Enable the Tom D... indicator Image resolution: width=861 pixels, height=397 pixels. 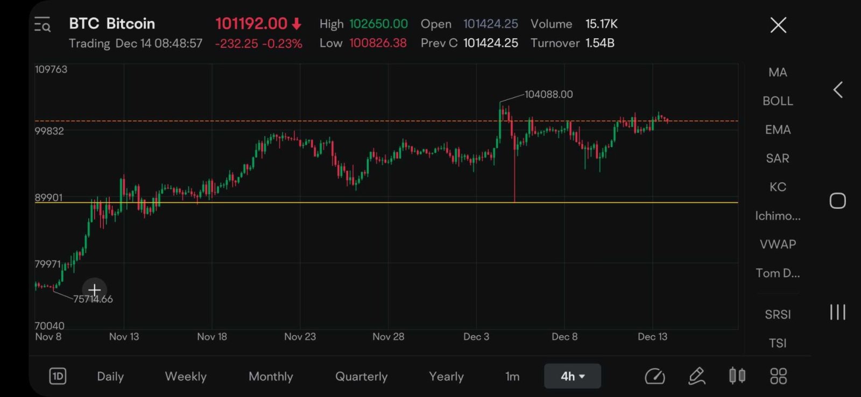click(x=778, y=273)
